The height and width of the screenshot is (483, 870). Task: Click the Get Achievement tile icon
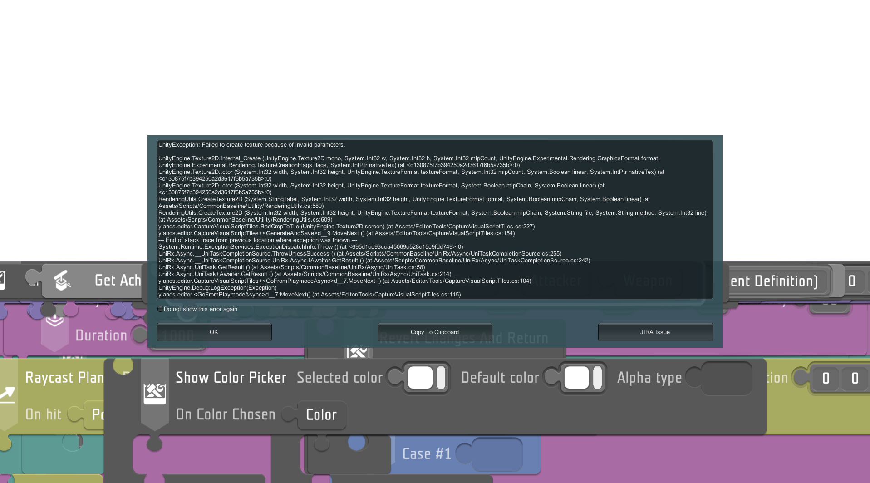coord(62,281)
